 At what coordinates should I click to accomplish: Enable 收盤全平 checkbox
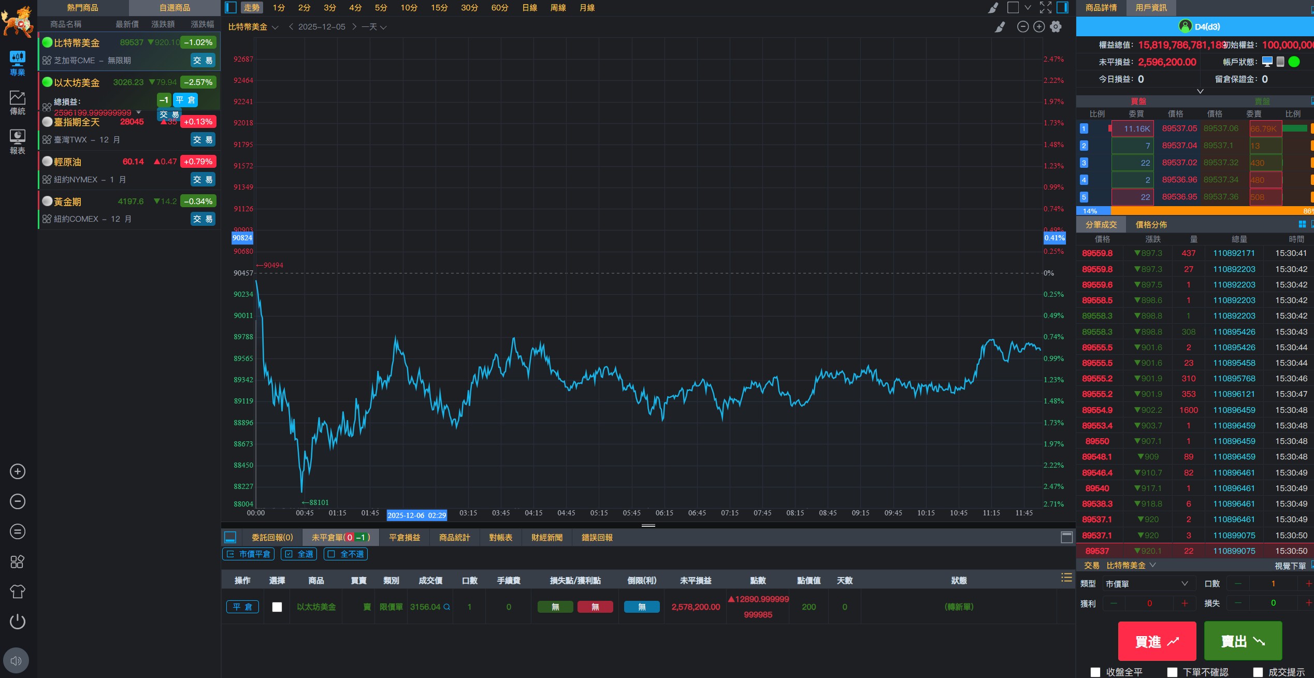(1095, 672)
